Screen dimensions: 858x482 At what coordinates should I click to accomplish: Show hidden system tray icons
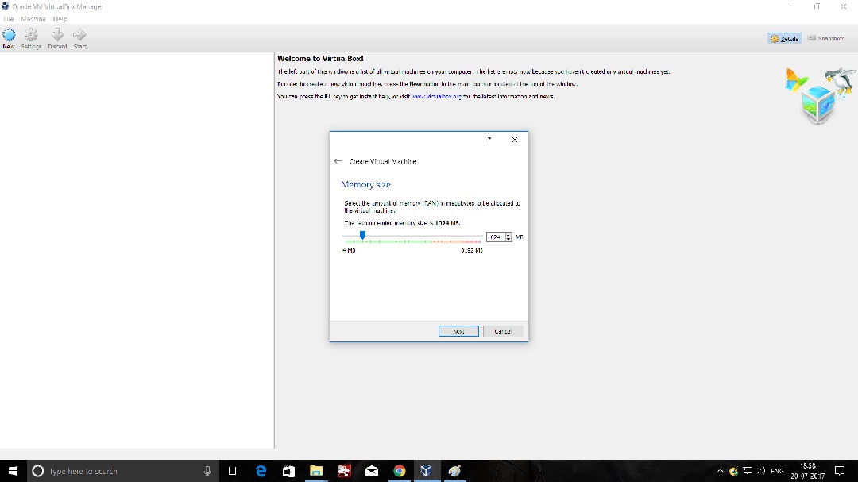pos(721,471)
